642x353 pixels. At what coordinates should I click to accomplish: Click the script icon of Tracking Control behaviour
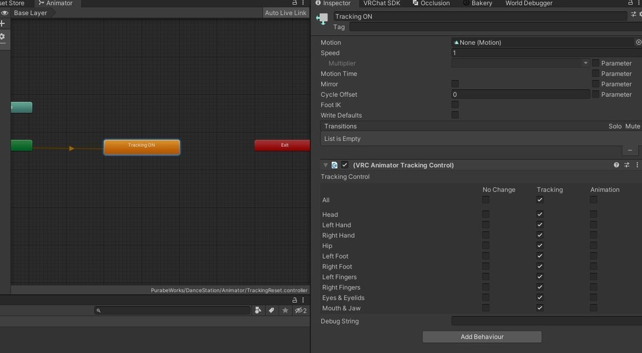point(335,165)
